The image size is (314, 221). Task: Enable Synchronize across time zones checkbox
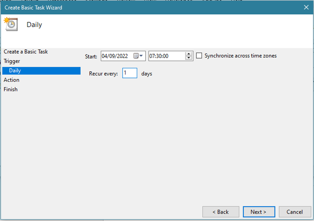[x=199, y=56]
